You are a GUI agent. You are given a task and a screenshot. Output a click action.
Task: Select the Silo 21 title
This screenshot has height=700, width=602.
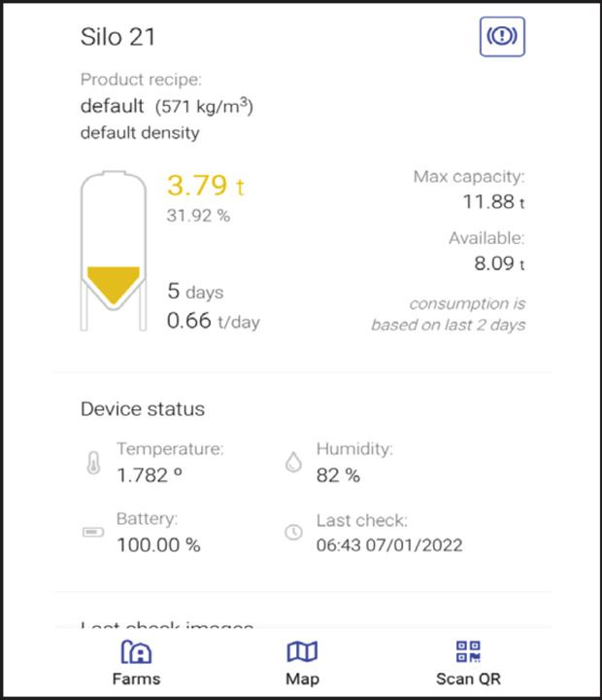pos(117,37)
